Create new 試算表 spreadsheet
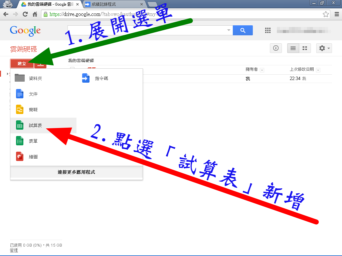Viewport: 342px width, 256px height. (x=43, y=125)
